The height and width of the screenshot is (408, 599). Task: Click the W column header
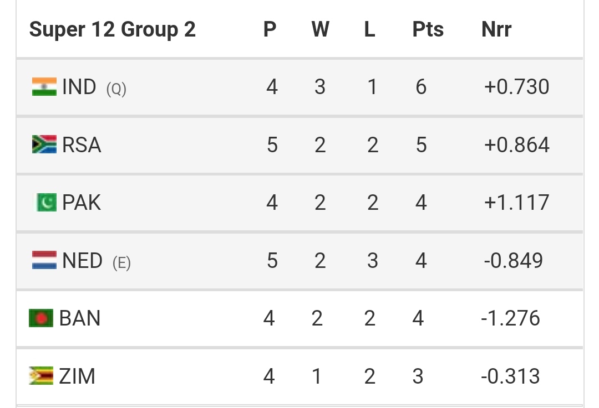[320, 29]
